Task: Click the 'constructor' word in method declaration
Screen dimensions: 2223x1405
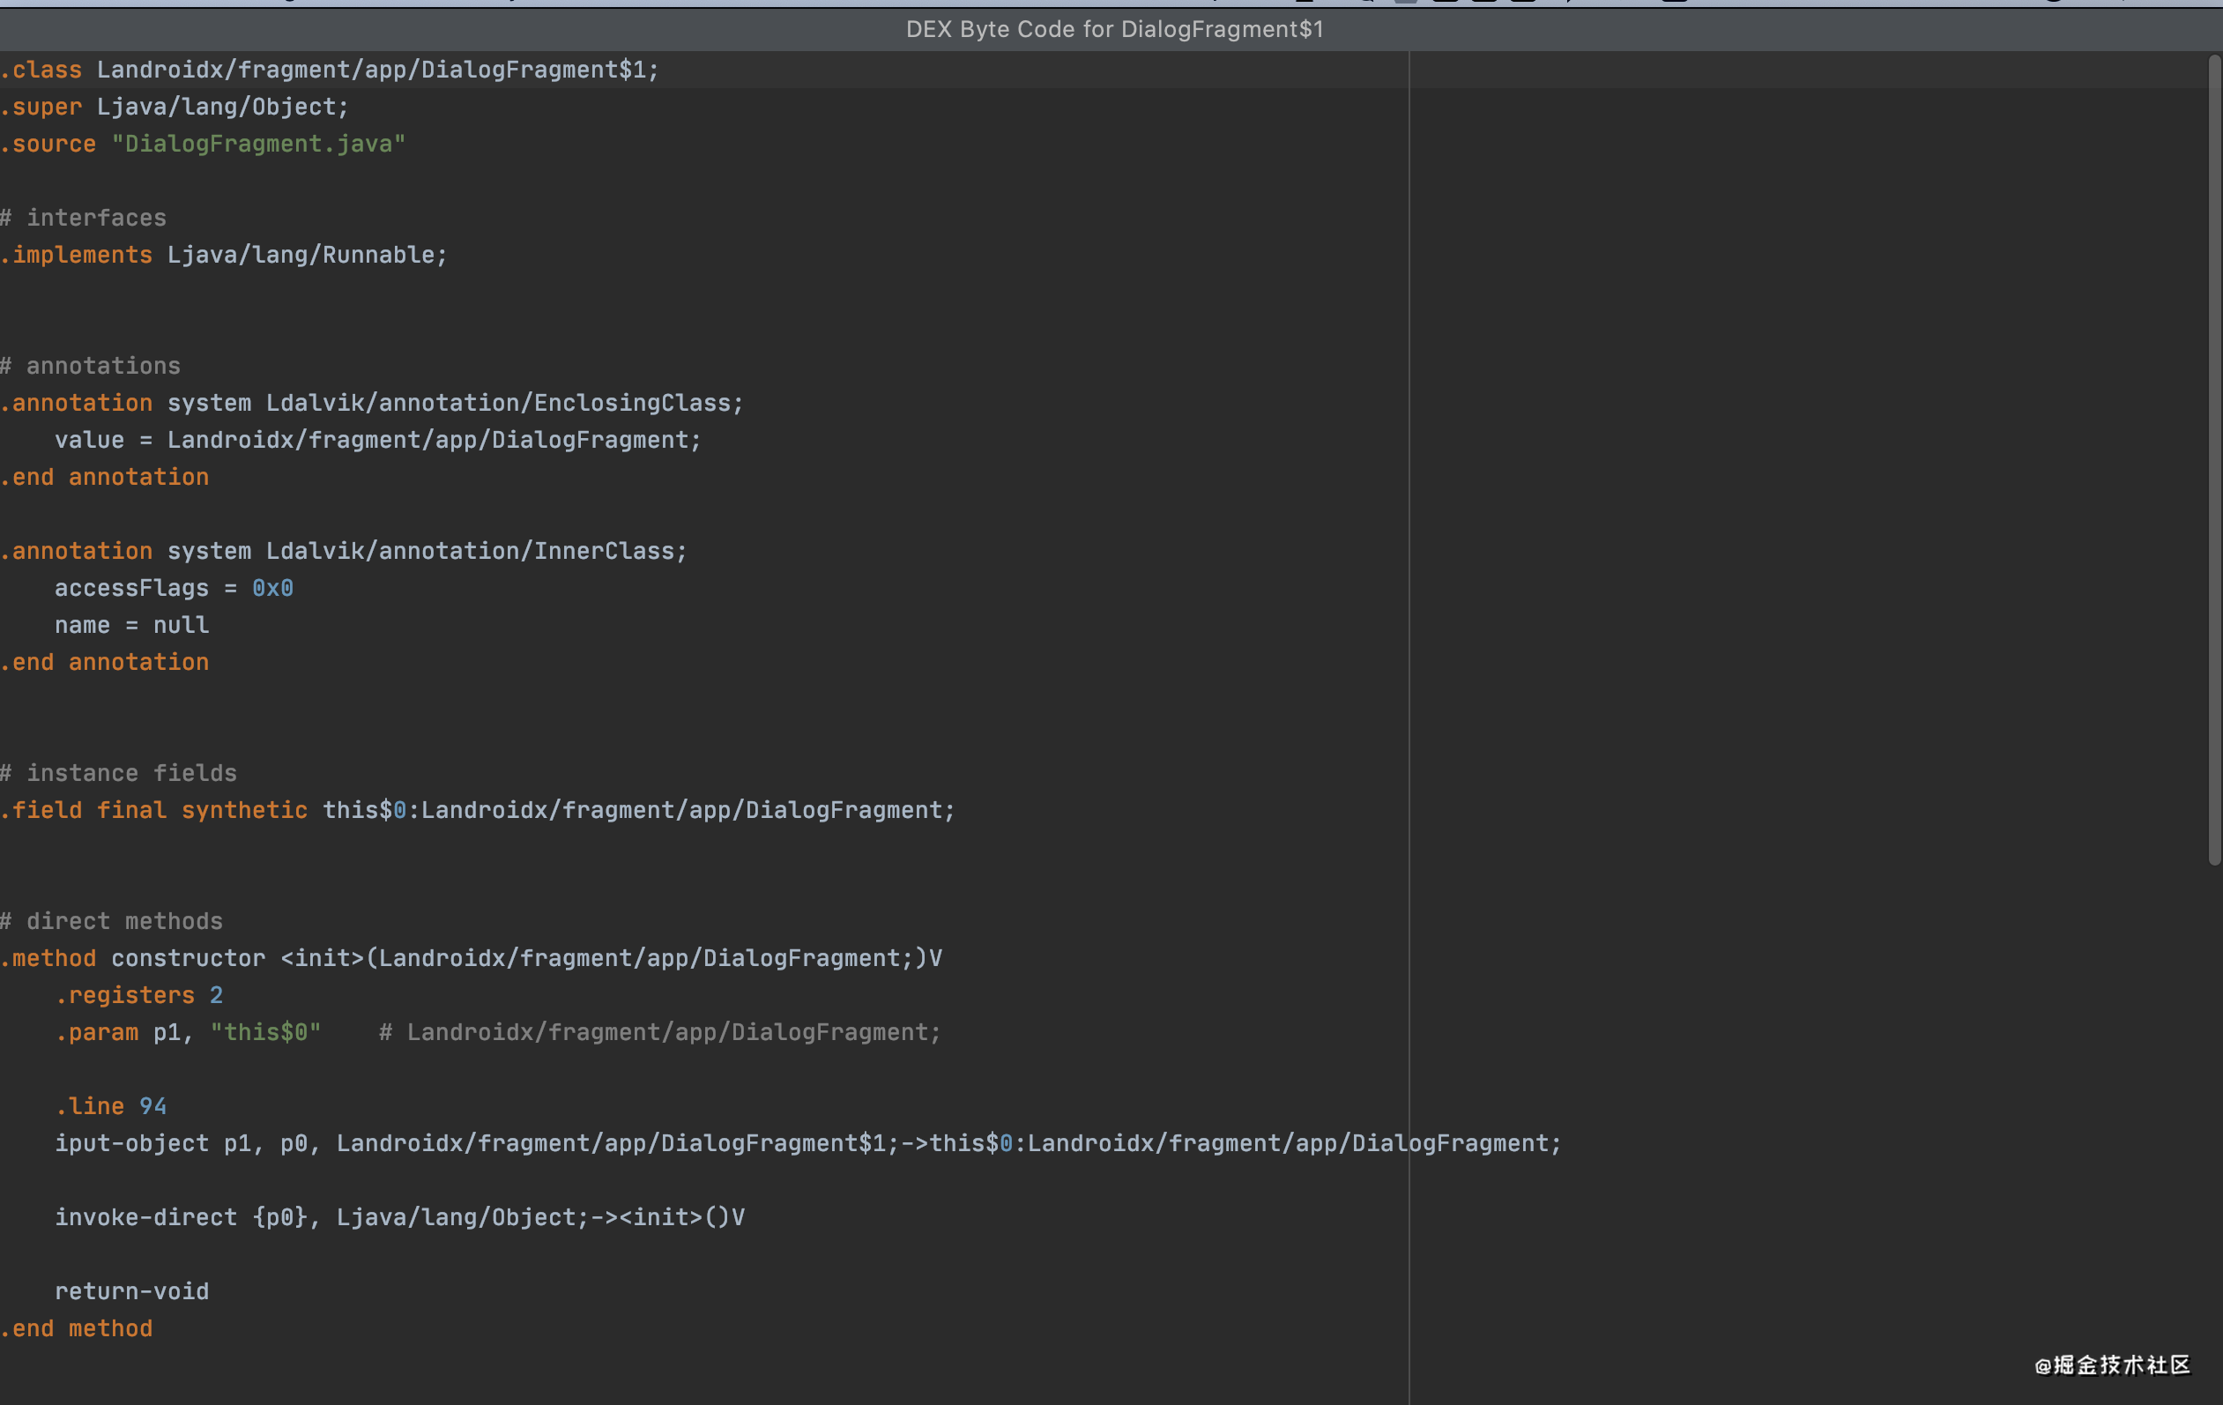Action: [x=188, y=958]
